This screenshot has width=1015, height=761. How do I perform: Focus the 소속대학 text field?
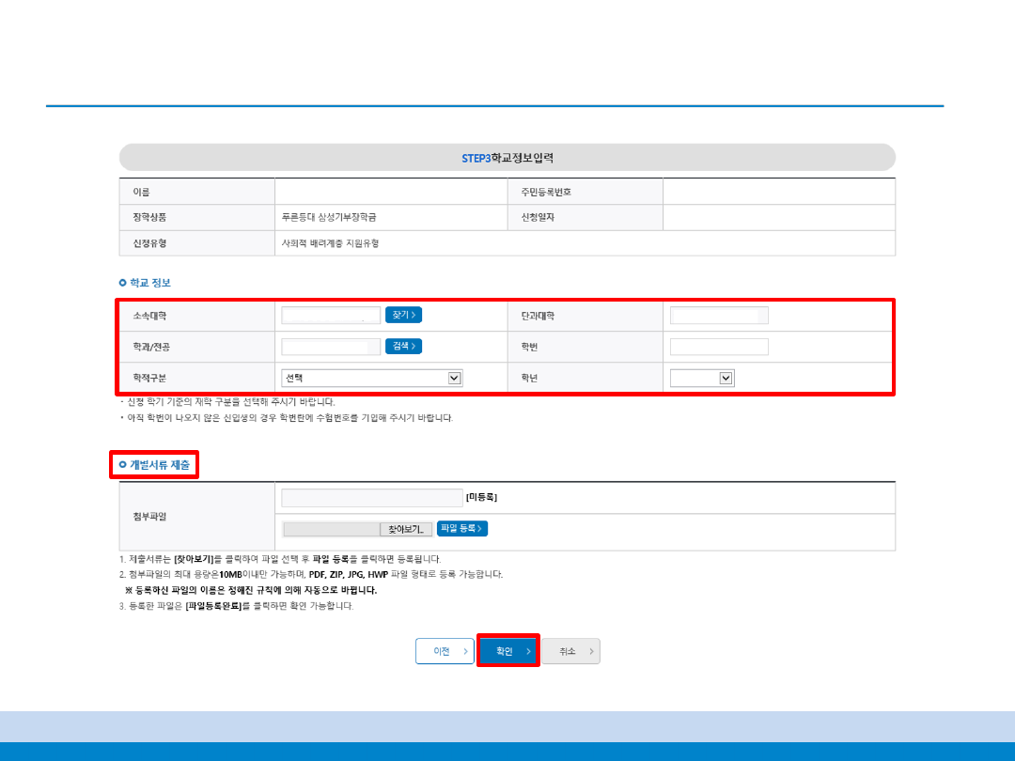pos(331,315)
